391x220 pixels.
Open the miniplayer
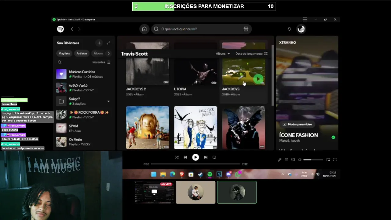(328, 160)
